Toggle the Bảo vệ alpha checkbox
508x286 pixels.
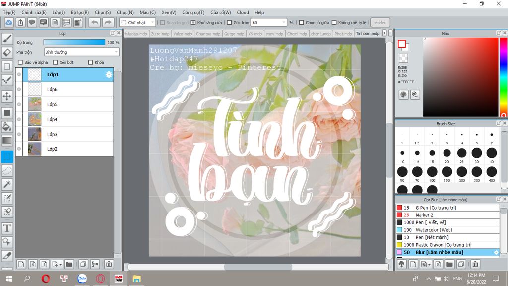[x=20, y=62]
